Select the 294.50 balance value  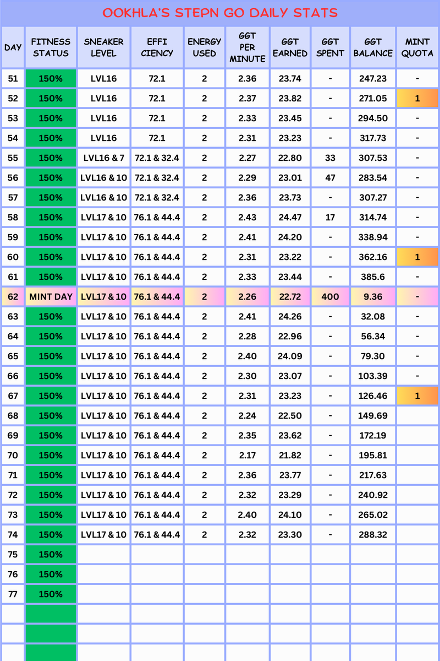[x=373, y=118]
